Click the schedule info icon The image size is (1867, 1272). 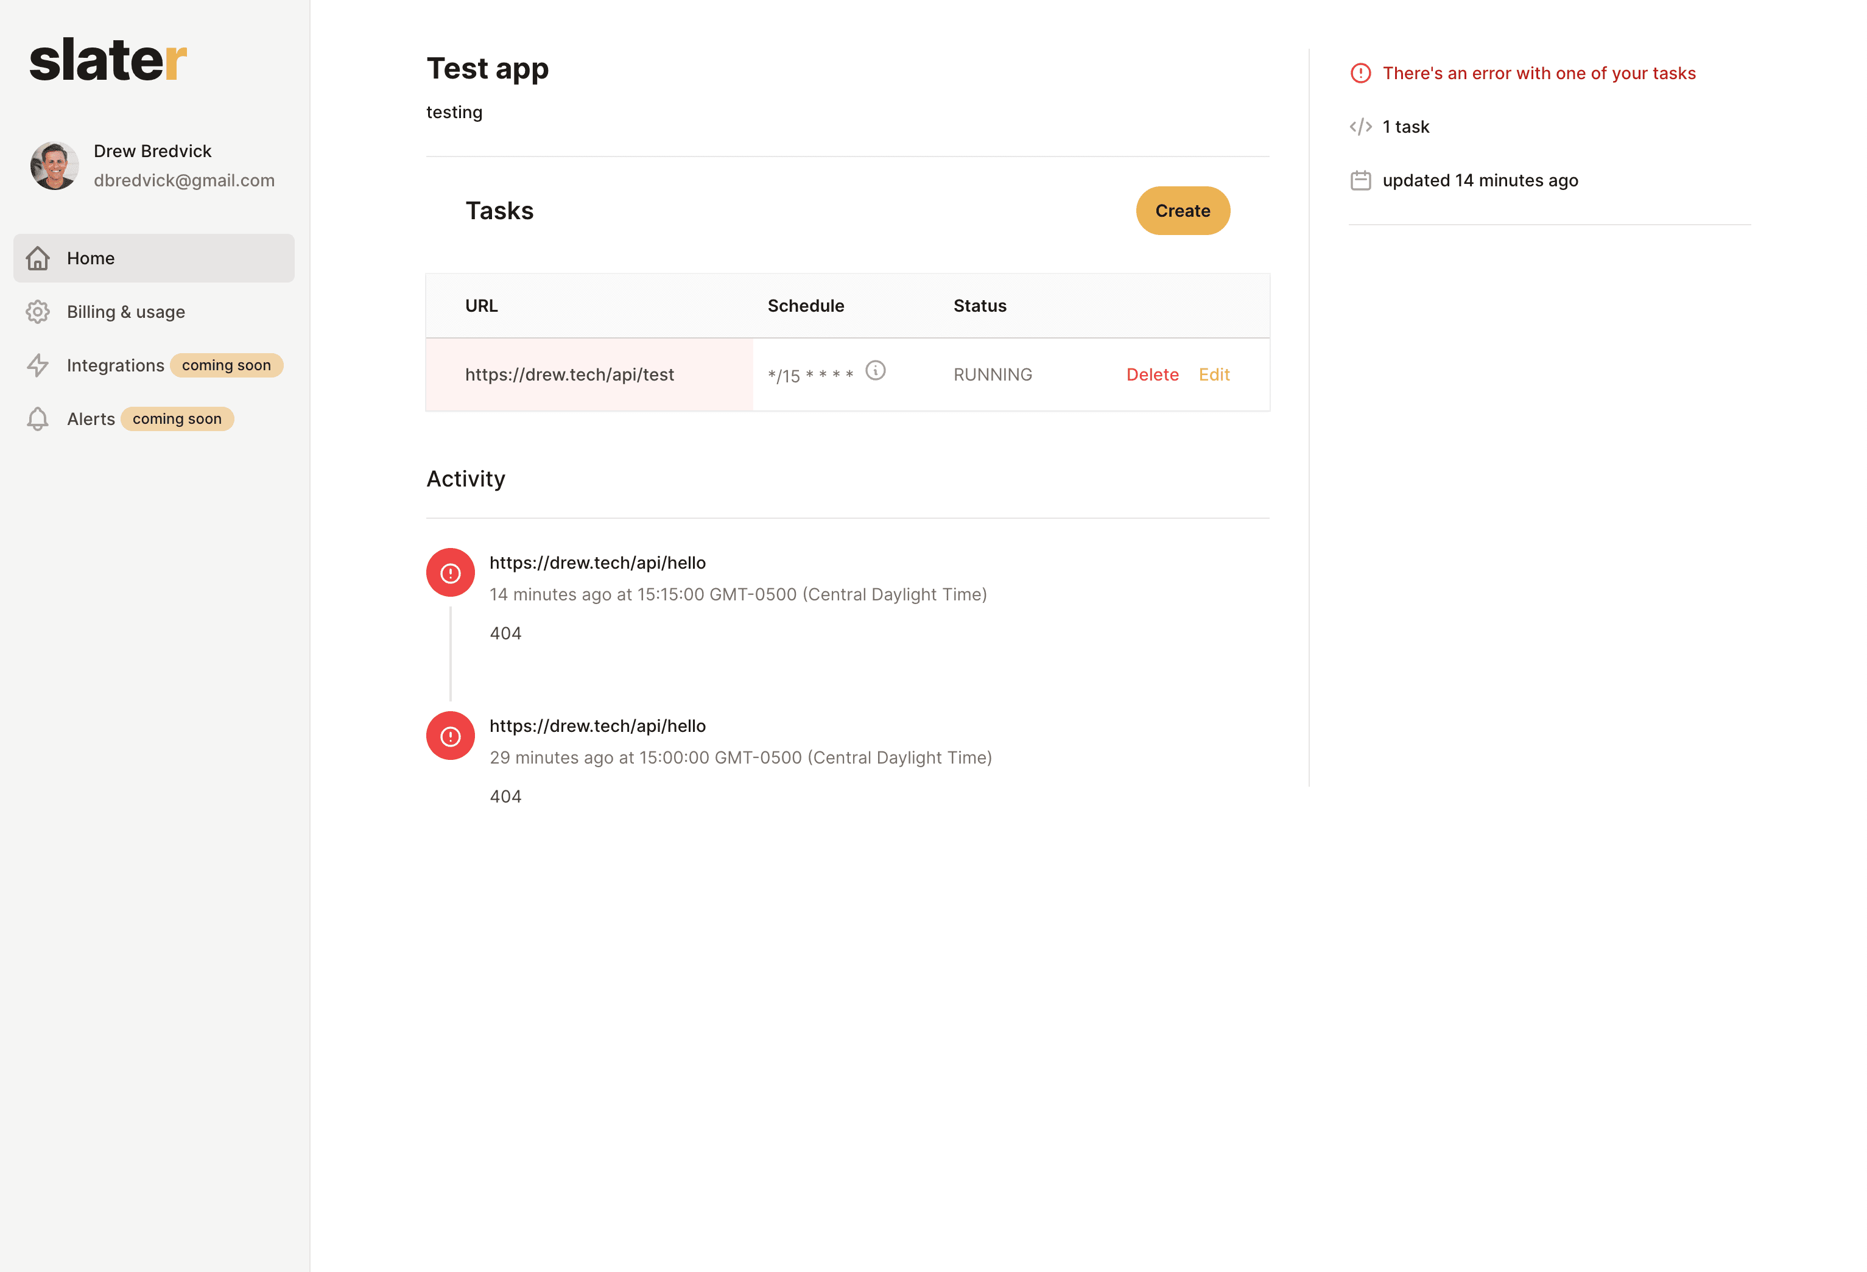coord(876,370)
